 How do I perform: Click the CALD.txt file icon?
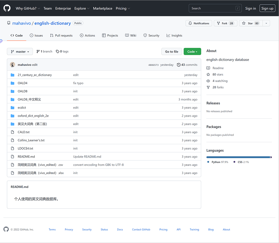coord(13,132)
